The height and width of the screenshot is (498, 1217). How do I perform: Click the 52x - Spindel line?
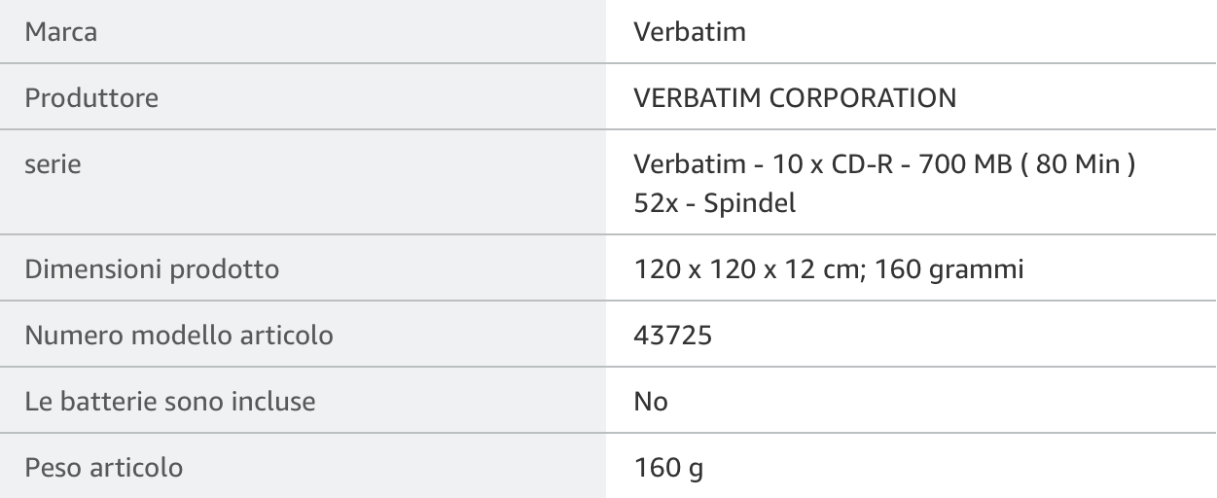click(x=714, y=205)
